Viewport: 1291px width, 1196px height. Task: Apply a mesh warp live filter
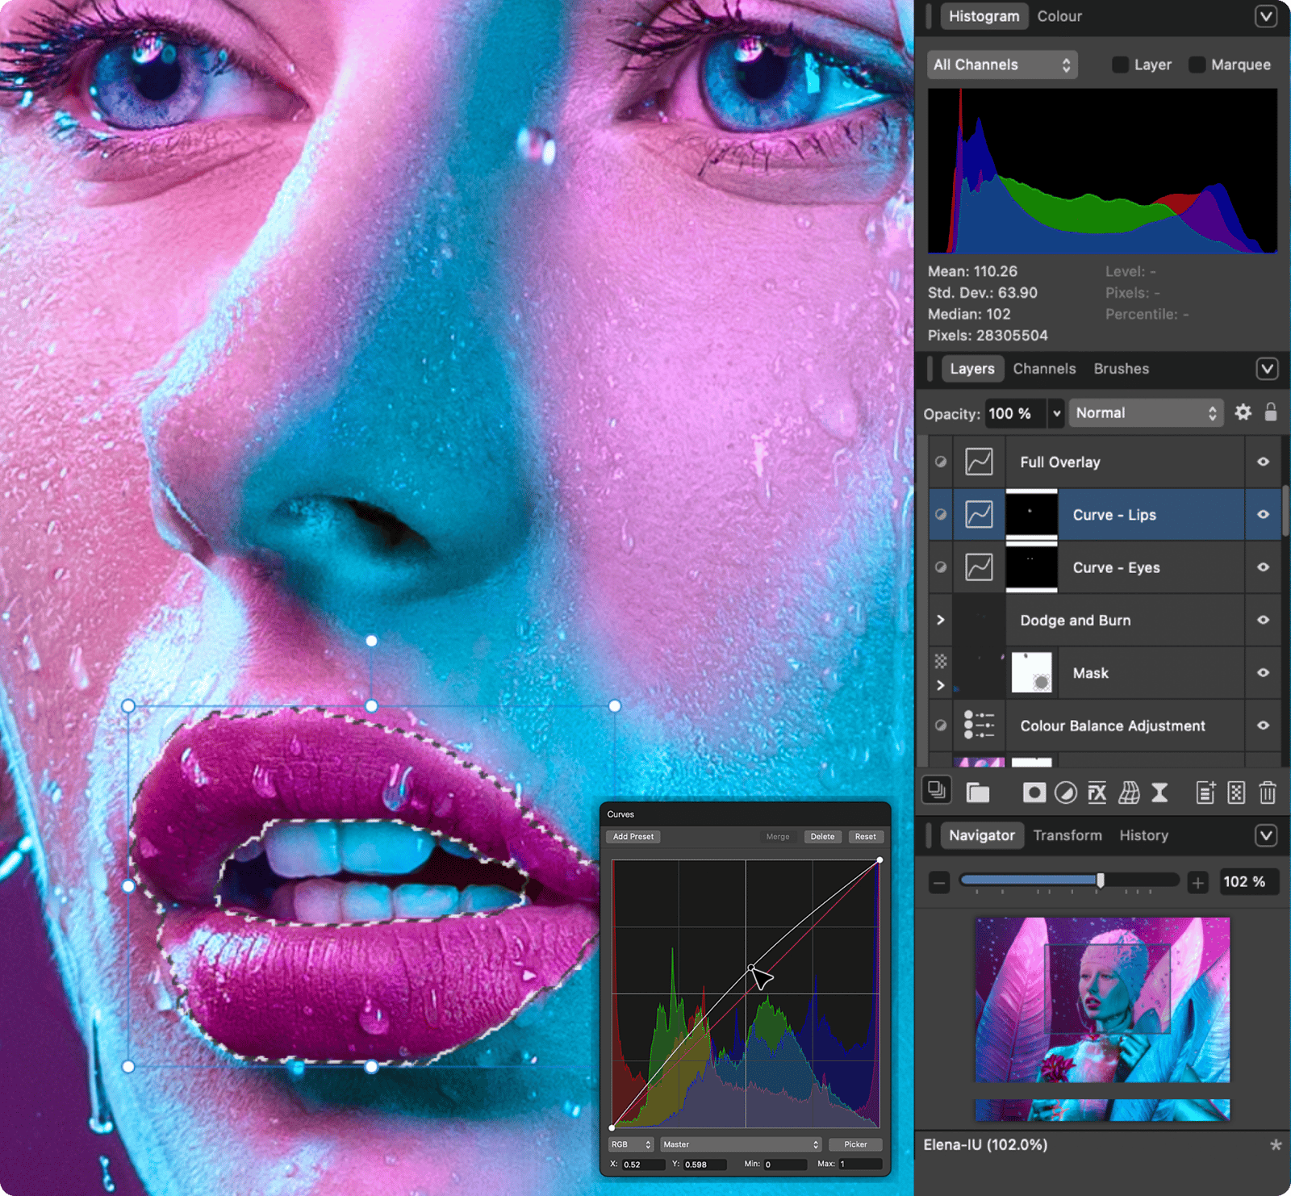pyautogui.click(x=1128, y=792)
